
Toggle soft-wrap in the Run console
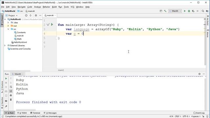click(x=11, y=87)
